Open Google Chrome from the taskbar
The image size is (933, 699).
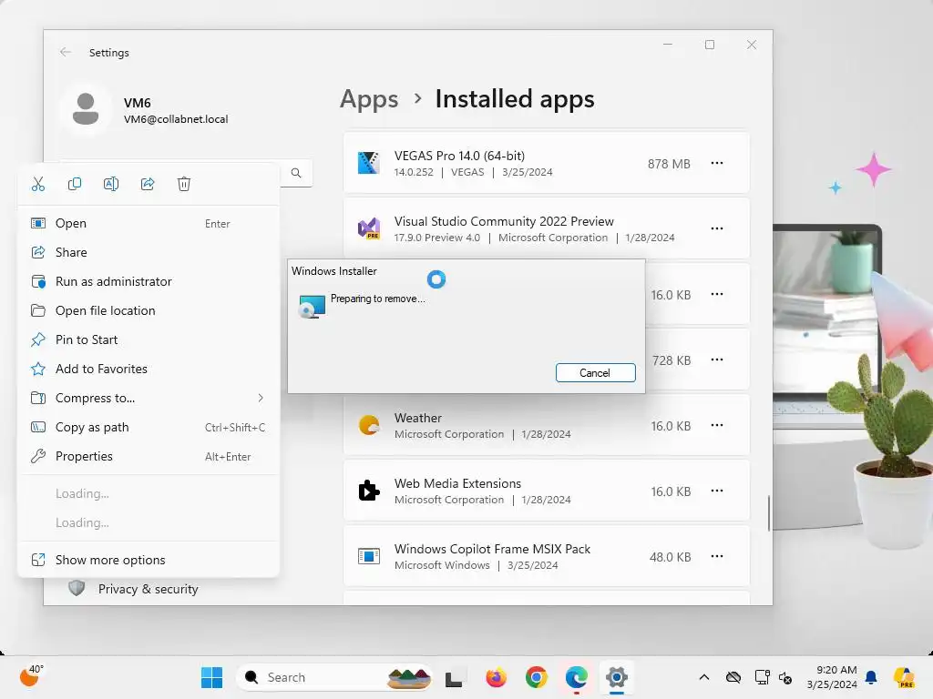click(x=536, y=677)
